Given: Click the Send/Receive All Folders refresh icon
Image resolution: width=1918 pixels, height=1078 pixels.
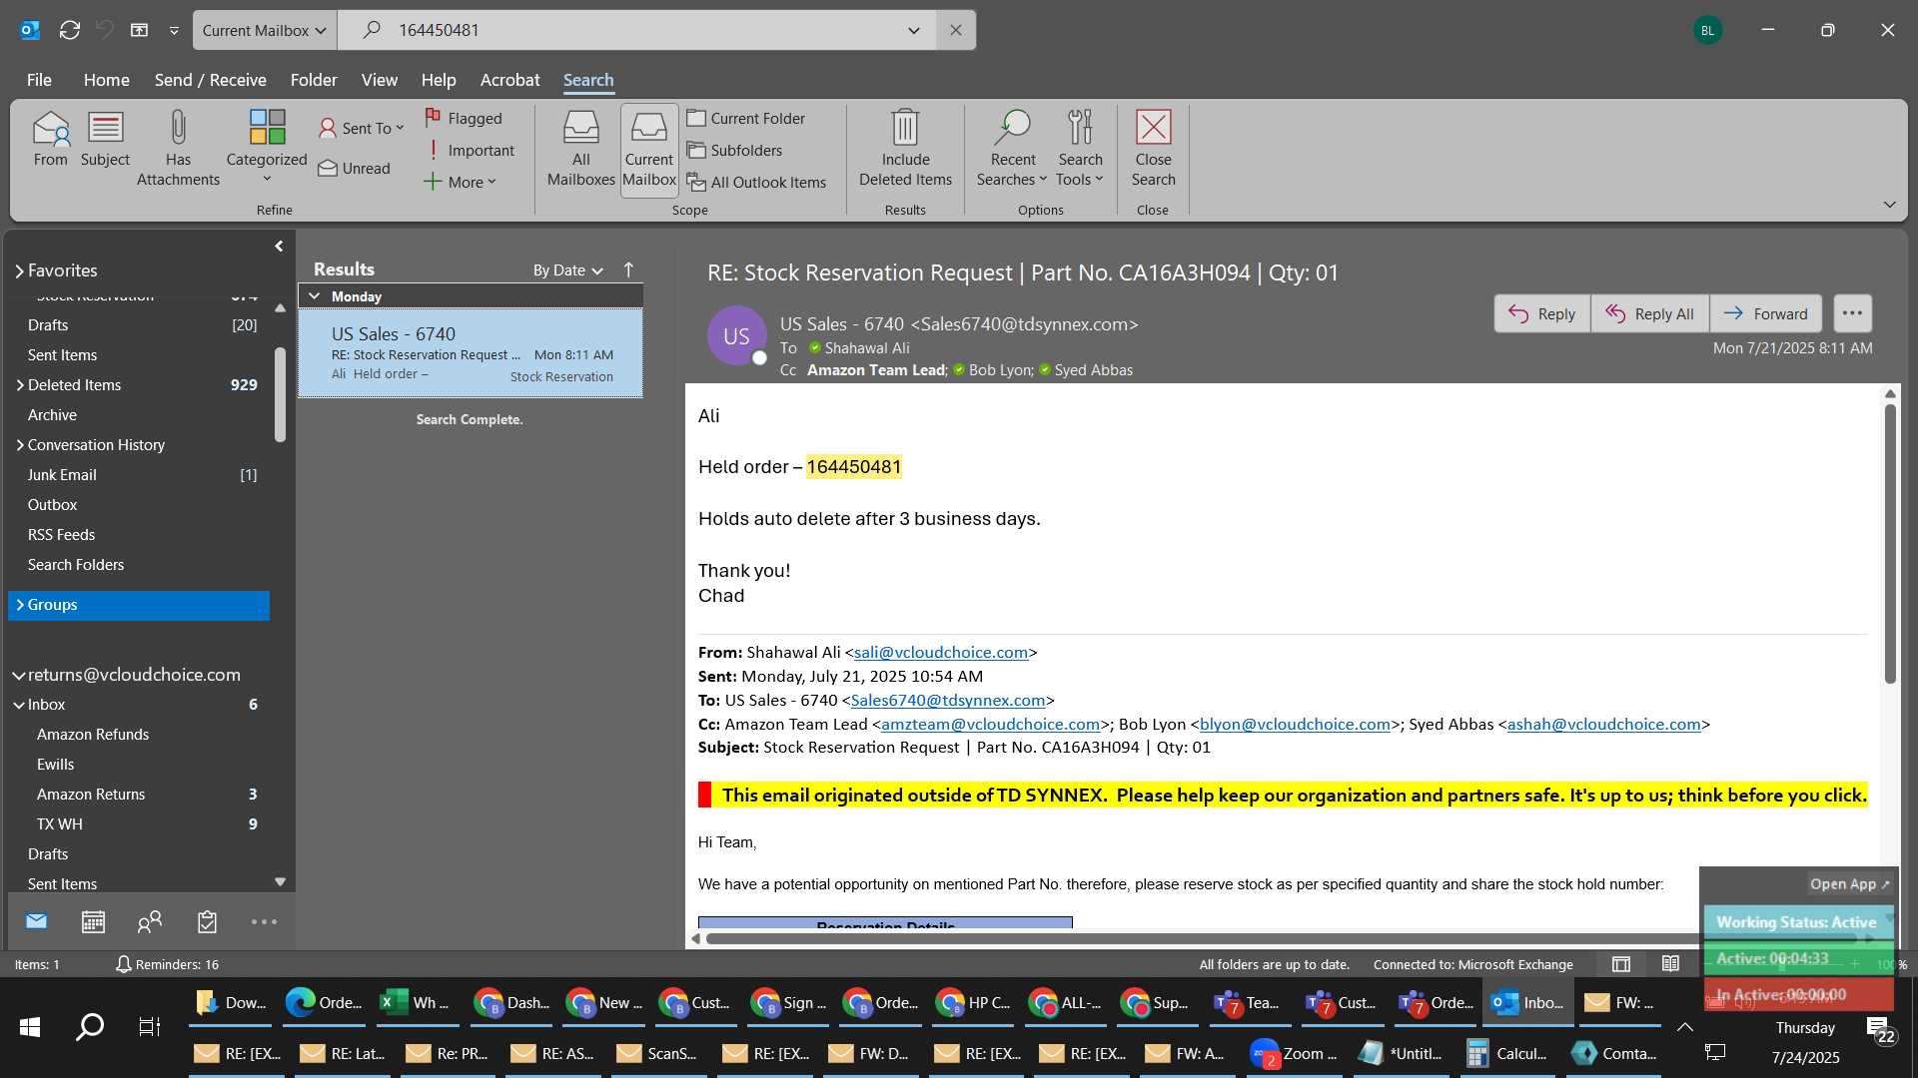Looking at the screenshot, I should pyautogui.click(x=69, y=30).
